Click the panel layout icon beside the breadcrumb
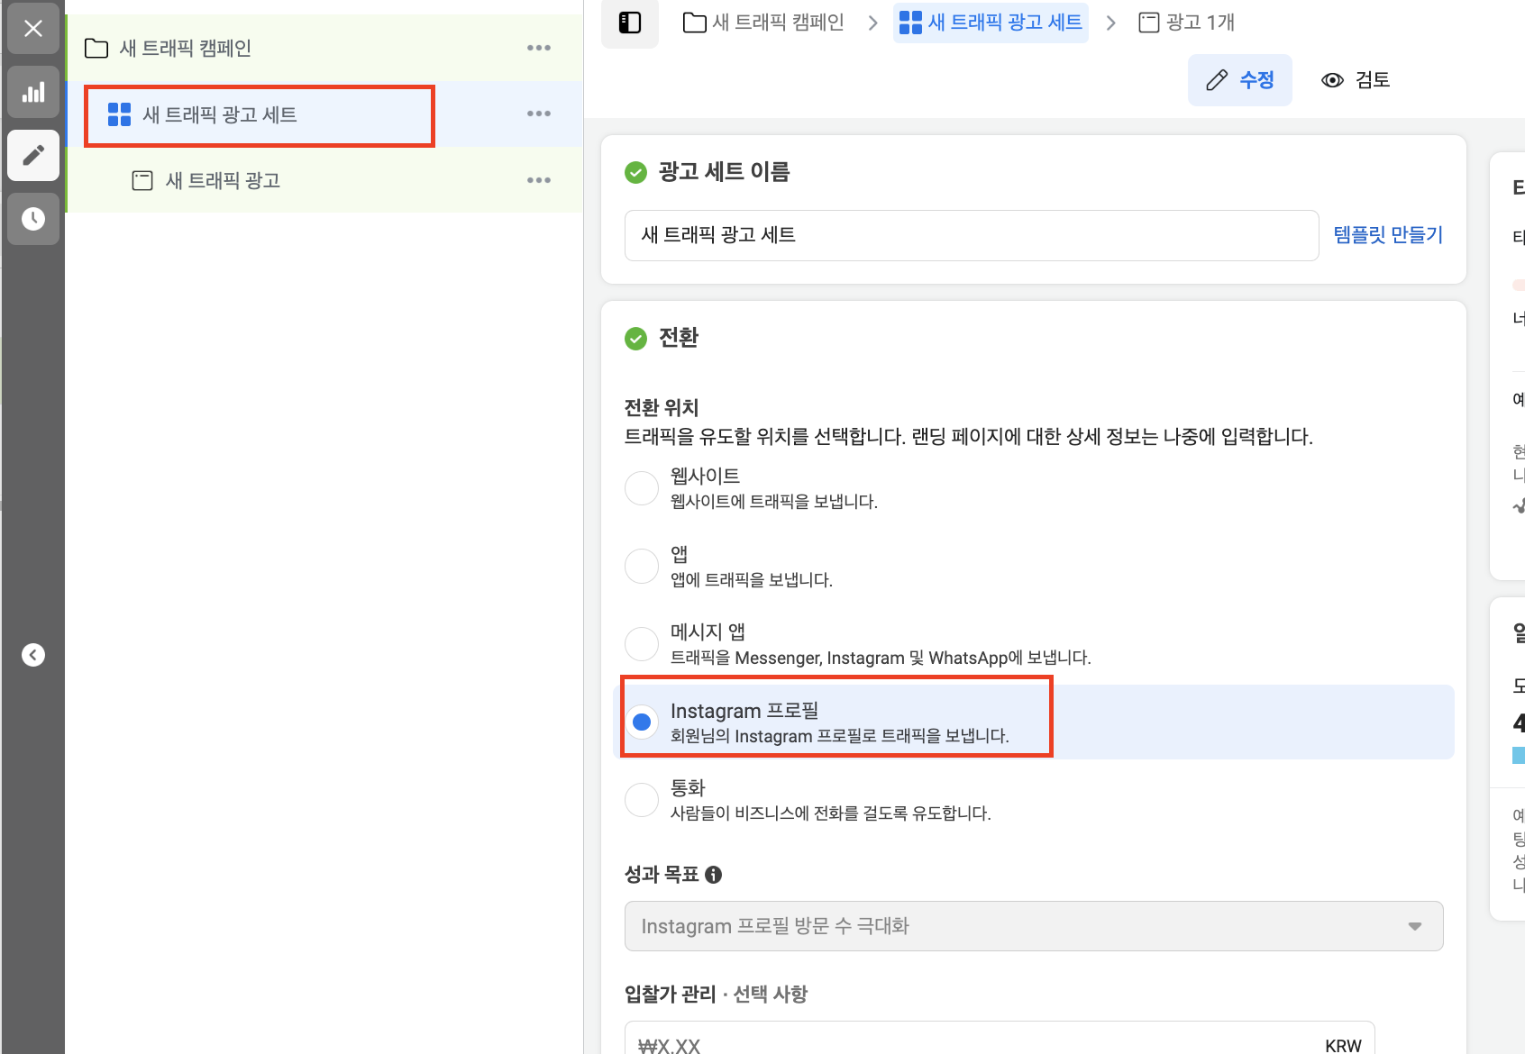 click(x=629, y=23)
